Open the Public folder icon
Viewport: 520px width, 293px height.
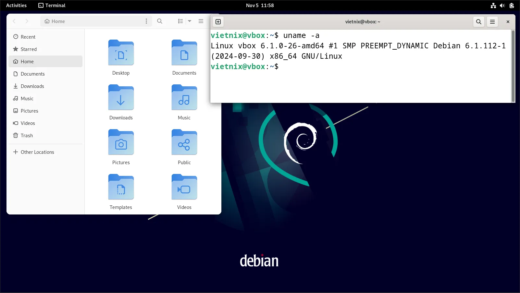click(184, 142)
